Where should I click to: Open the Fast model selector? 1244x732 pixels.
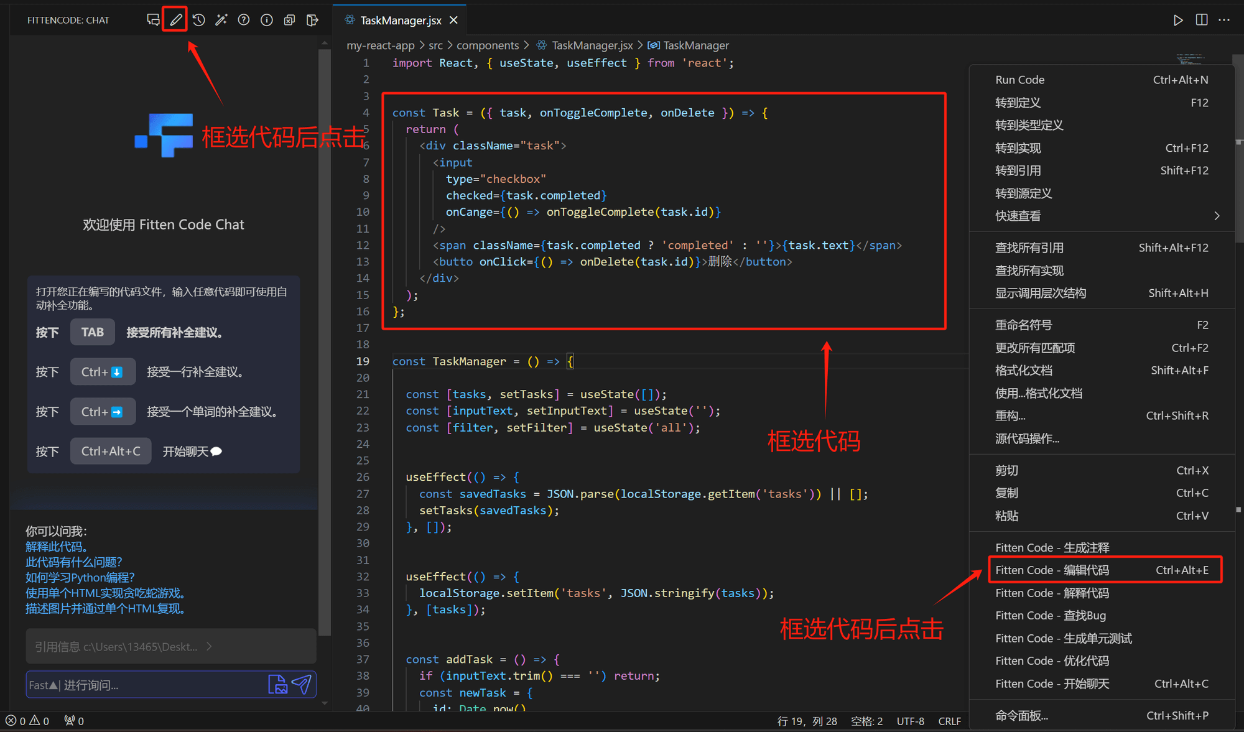pos(44,685)
